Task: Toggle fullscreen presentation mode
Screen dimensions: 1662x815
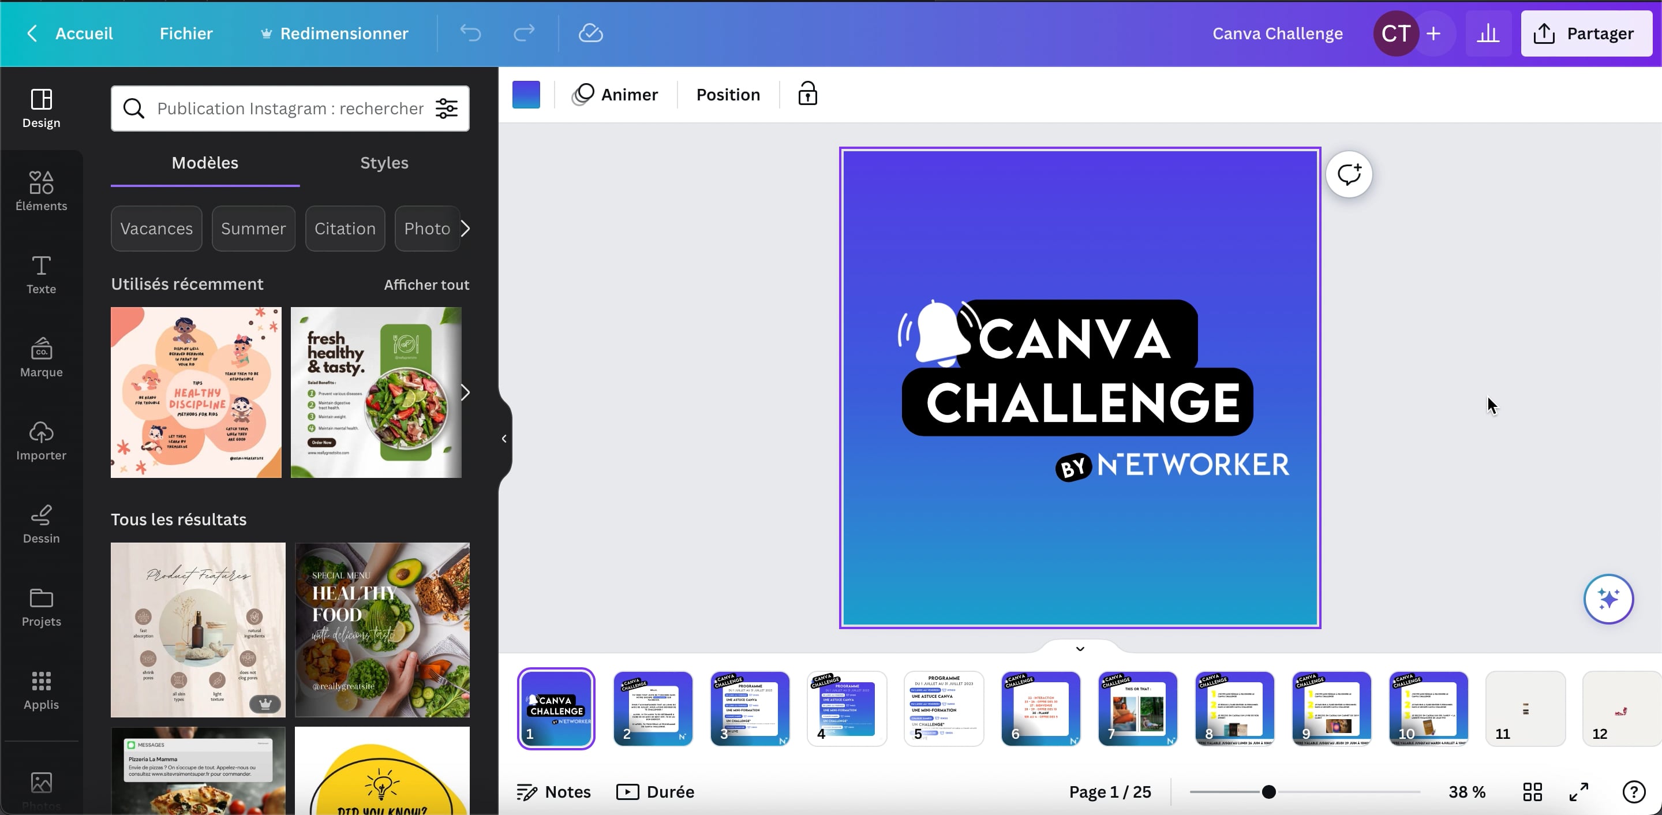Action: pos(1579,792)
